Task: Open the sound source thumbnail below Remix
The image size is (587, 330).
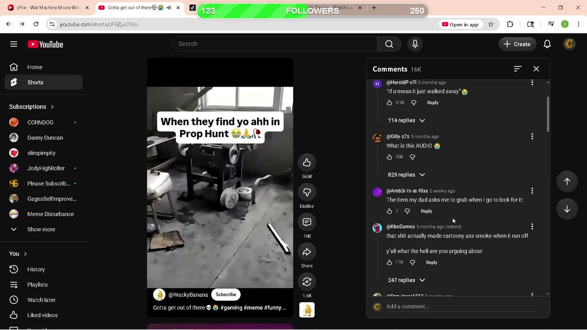Action: 307,310
